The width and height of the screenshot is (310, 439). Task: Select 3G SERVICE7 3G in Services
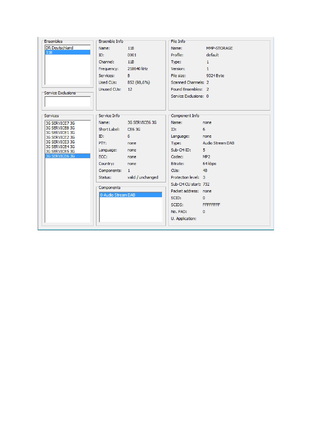point(60,123)
